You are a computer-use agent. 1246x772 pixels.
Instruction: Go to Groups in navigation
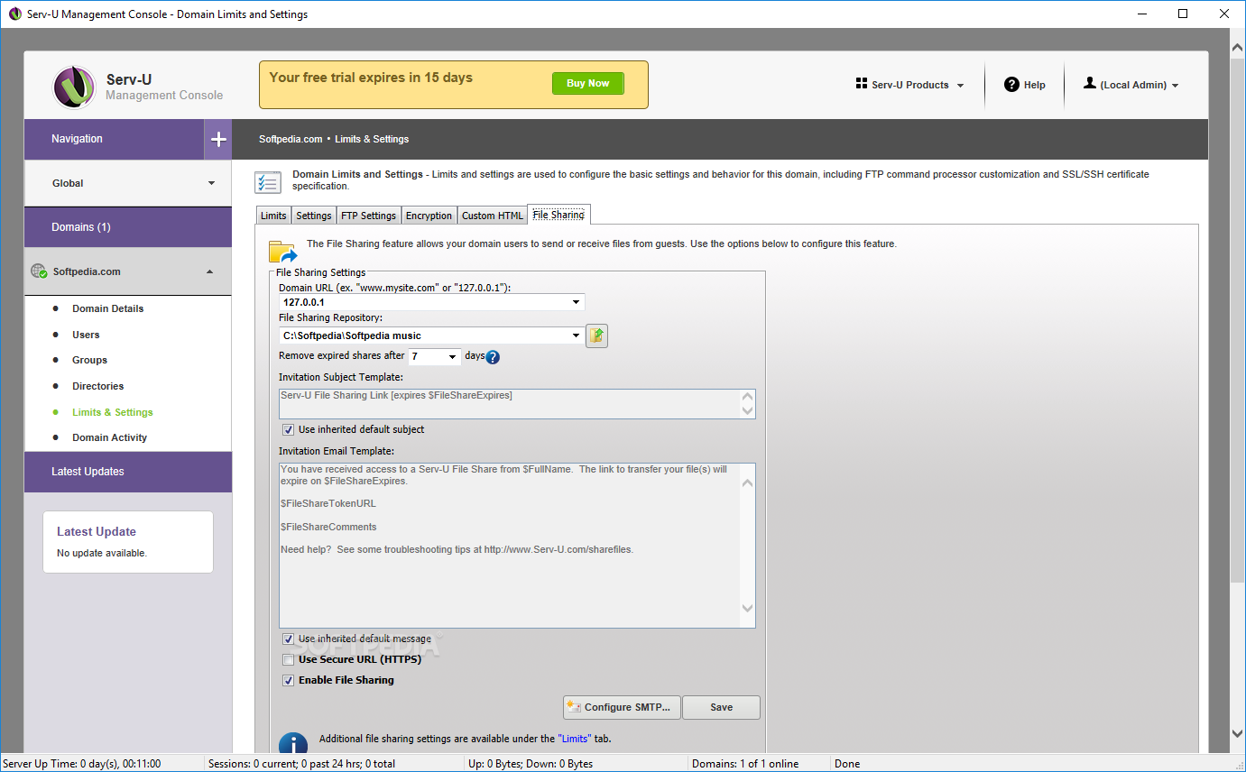[89, 360]
